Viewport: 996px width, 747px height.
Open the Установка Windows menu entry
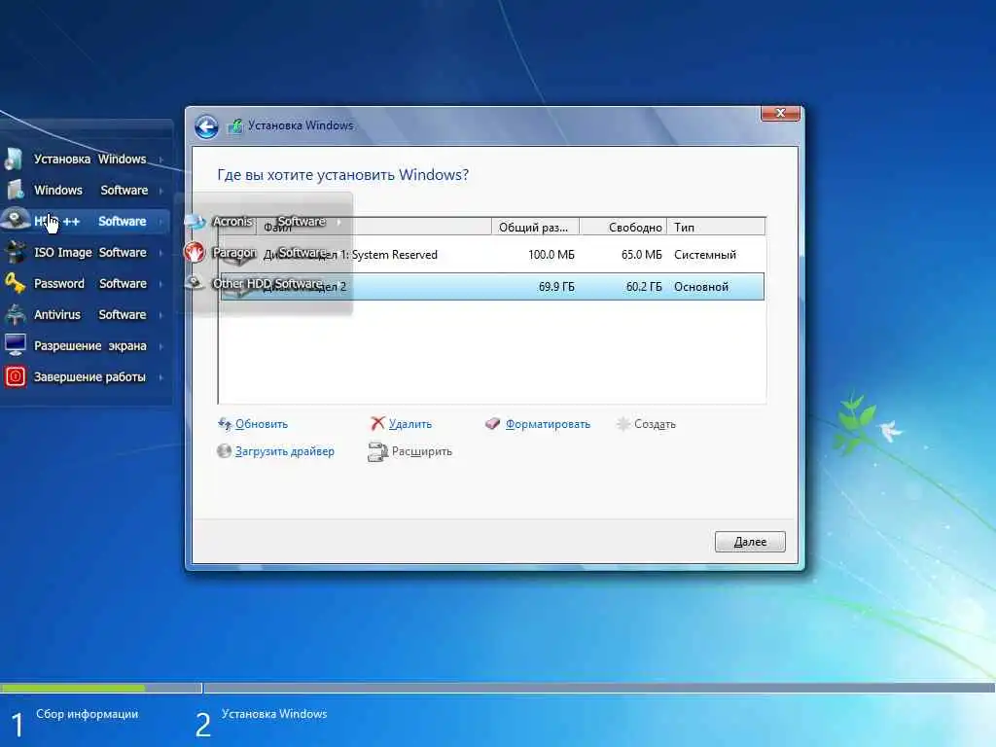point(89,159)
